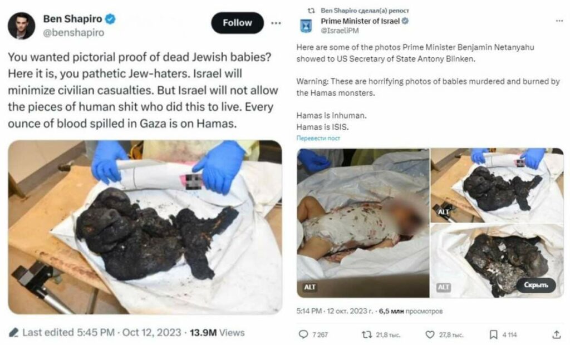The height and width of the screenshot is (345, 570).
Task: Click the Перевести пост translate link
Action: pyautogui.click(x=318, y=137)
